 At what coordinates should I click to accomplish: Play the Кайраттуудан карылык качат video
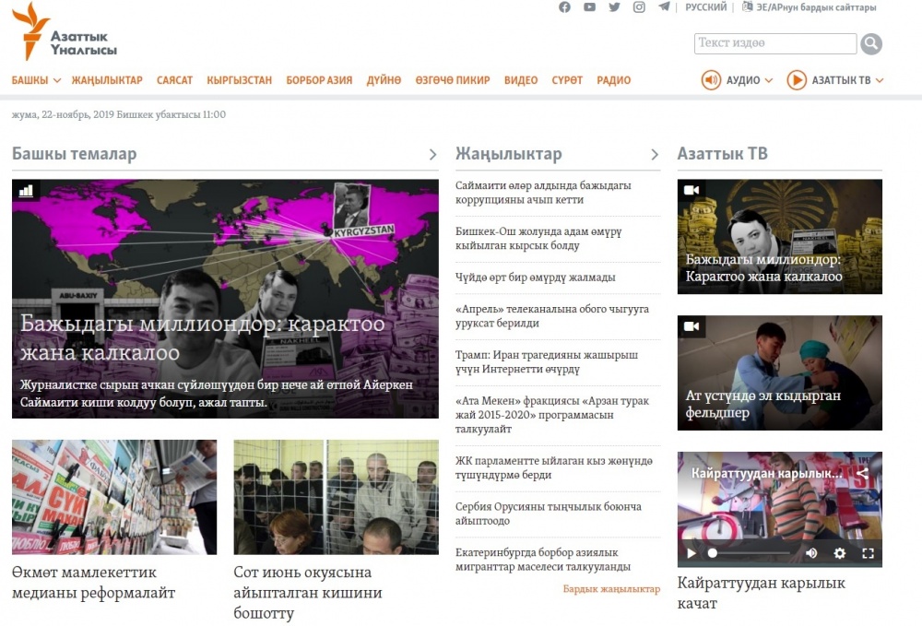tap(691, 553)
